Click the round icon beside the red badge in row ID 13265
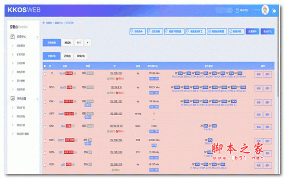285x179 pixels. coord(74,164)
